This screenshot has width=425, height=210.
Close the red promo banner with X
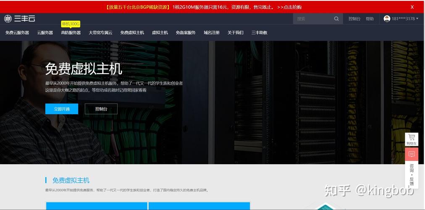point(412,7)
